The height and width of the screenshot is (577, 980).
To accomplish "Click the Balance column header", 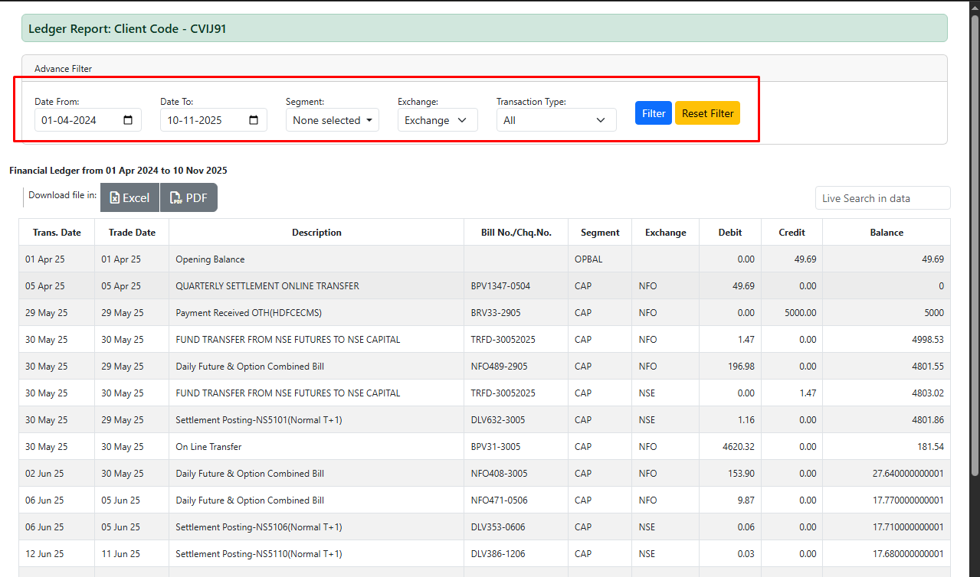I will click(x=886, y=233).
